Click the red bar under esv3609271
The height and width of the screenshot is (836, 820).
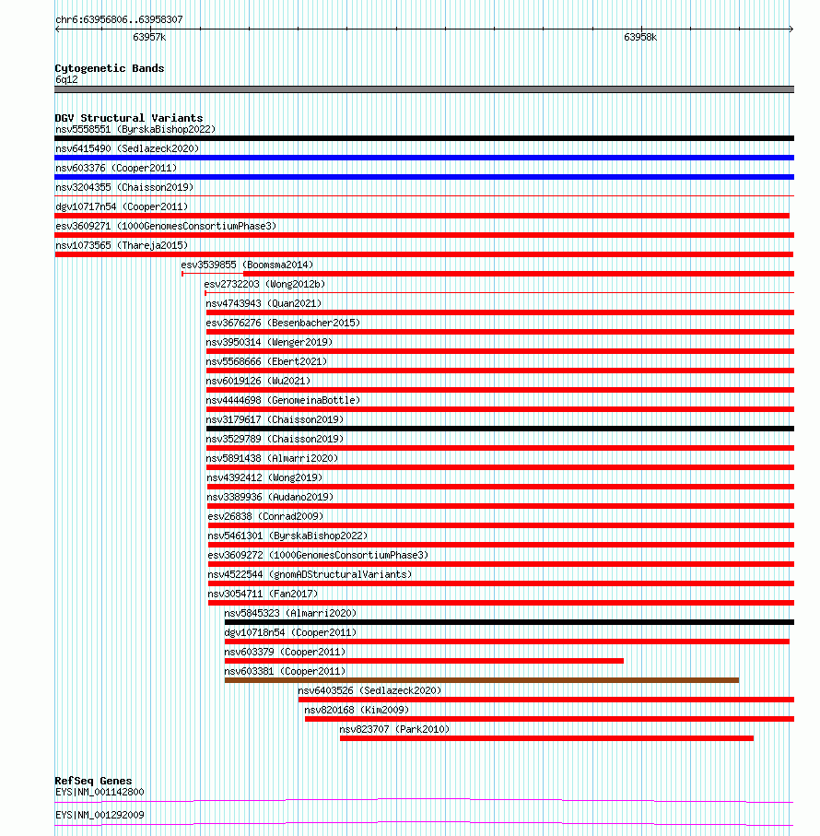pos(424,235)
